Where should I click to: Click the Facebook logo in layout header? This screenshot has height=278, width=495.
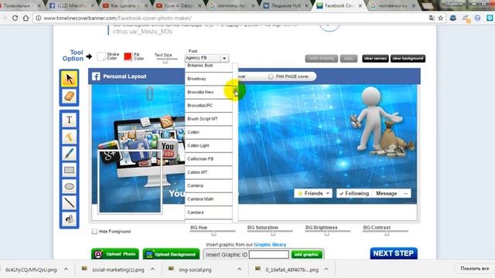click(x=96, y=76)
